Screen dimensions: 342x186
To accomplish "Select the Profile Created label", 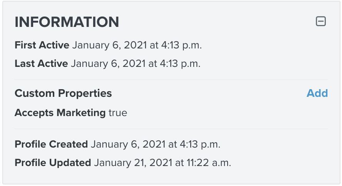I will [51, 144].
